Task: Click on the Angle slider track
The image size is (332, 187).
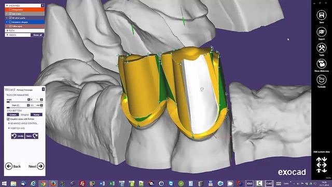Action: [25, 102]
